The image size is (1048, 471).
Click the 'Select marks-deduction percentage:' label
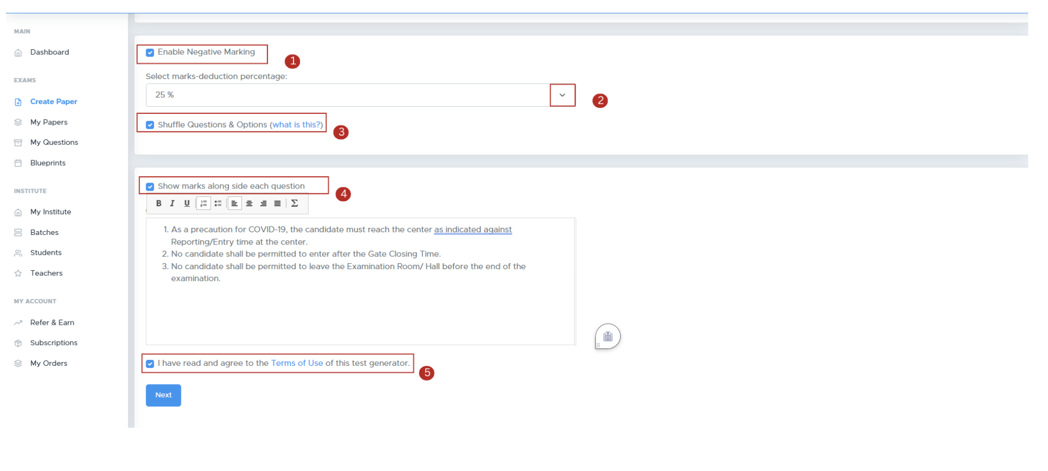(216, 76)
